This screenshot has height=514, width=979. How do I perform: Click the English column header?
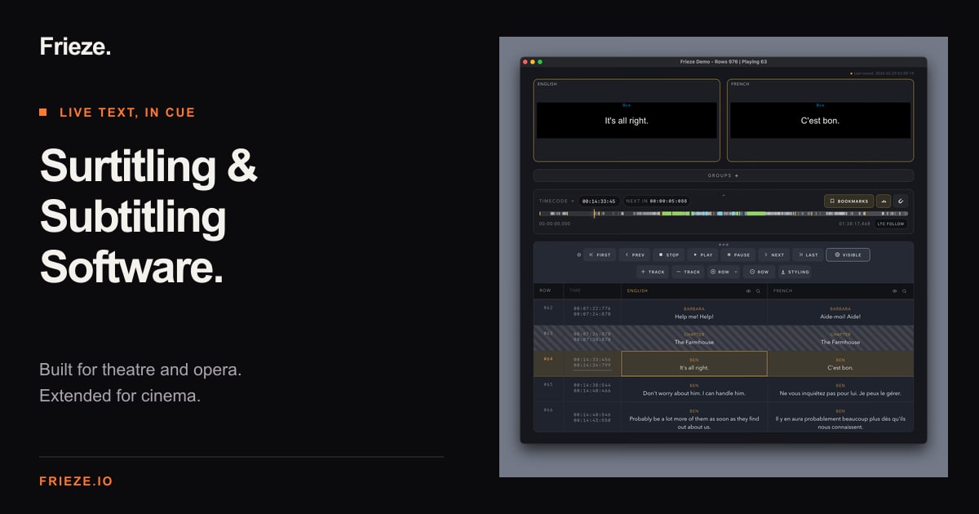pyautogui.click(x=694, y=290)
